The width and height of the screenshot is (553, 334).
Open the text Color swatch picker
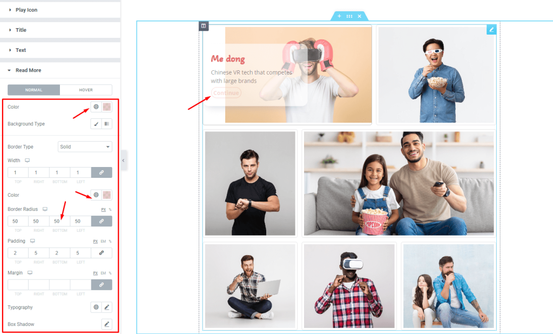[x=107, y=106]
